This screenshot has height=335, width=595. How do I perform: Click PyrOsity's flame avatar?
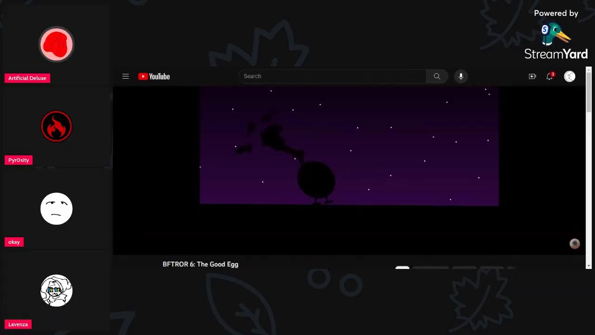pos(56,127)
